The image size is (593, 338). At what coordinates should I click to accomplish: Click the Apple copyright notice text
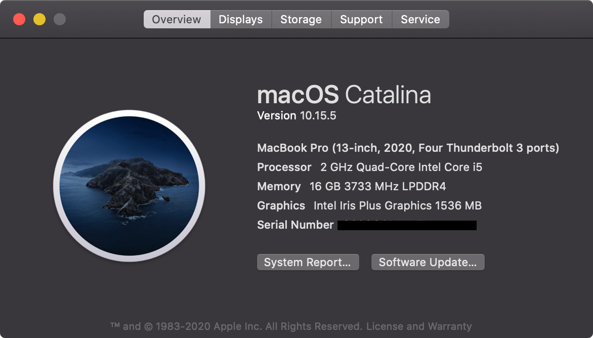236,326
